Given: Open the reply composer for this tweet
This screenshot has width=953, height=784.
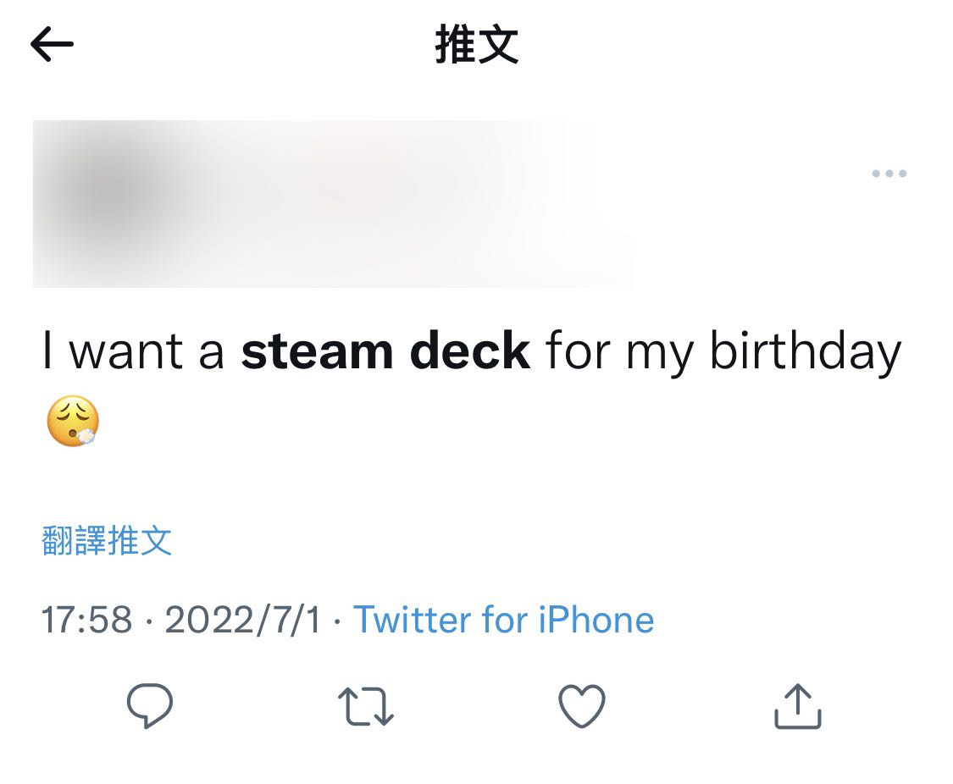Looking at the screenshot, I should 149,704.
